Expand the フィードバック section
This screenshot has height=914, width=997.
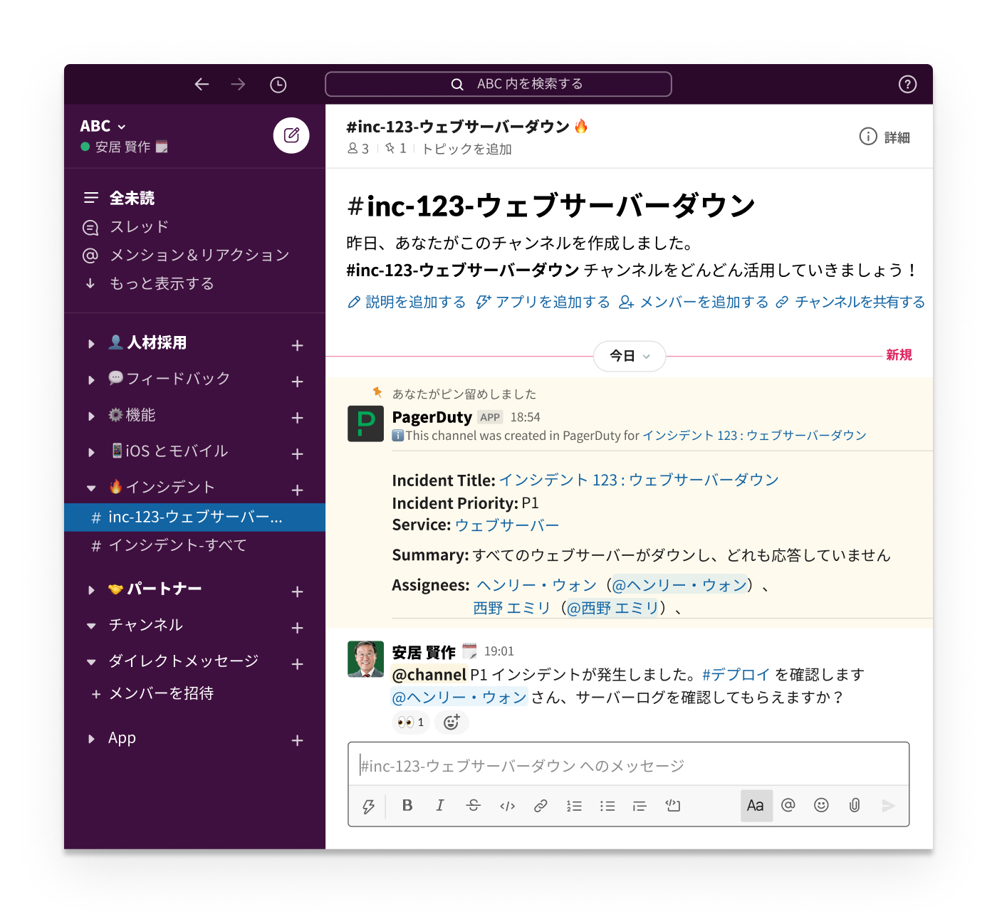coord(91,380)
